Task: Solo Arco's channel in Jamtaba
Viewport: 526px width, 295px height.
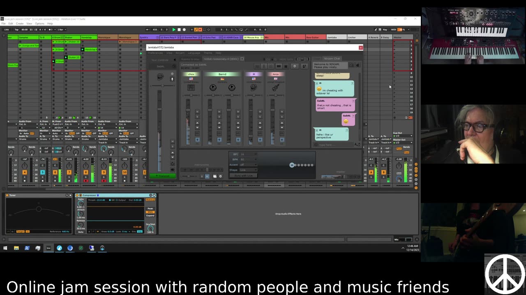Action: (x=281, y=117)
